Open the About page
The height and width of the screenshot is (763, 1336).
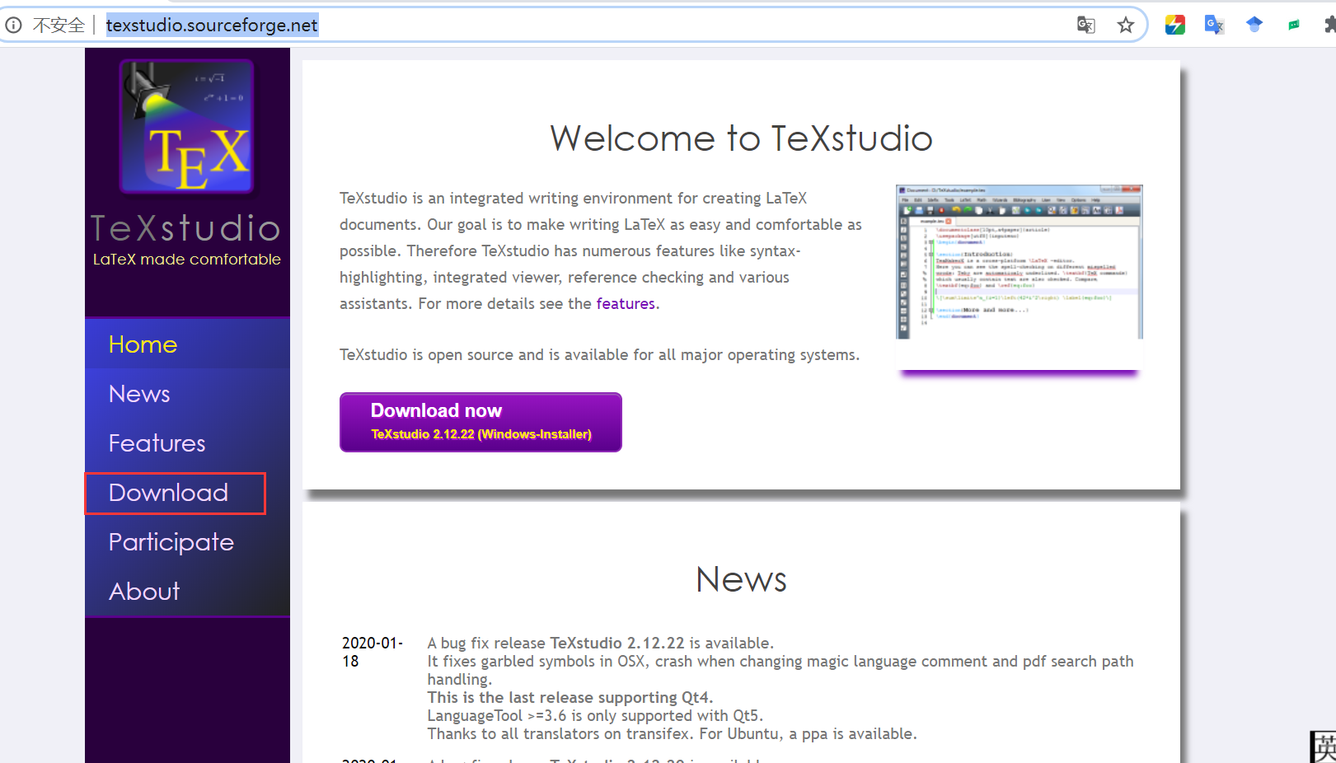click(x=144, y=591)
